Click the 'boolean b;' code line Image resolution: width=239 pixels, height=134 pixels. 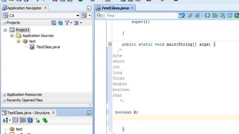coord(127,112)
